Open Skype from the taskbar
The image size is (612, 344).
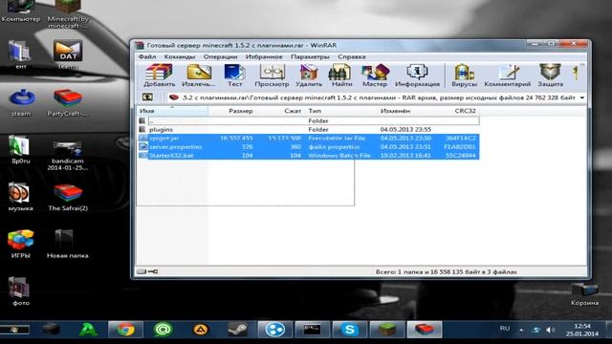coord(349,330)
